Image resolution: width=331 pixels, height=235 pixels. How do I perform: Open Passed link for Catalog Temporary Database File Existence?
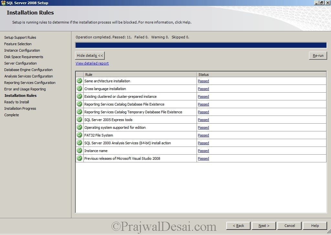click(x=203, y=112)
